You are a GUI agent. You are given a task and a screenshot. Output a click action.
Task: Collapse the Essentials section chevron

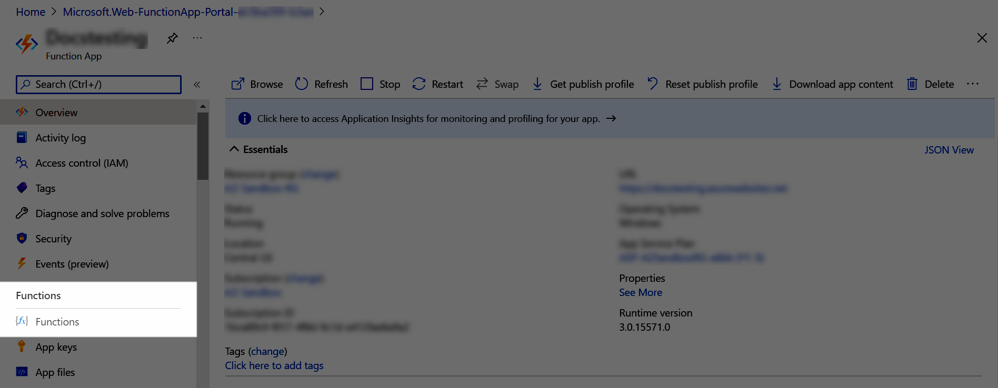coord(234,149)
